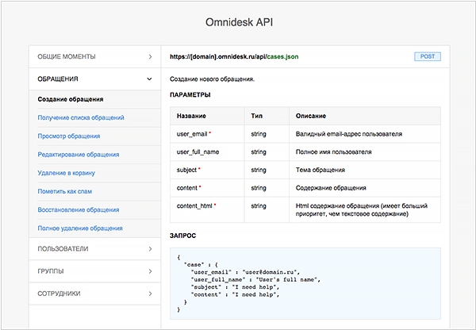476x330 pixels.
Task: Select the ОБРАЩЕНИЯ menu heading
Action: pyautogui.click(x=94, y=79)
